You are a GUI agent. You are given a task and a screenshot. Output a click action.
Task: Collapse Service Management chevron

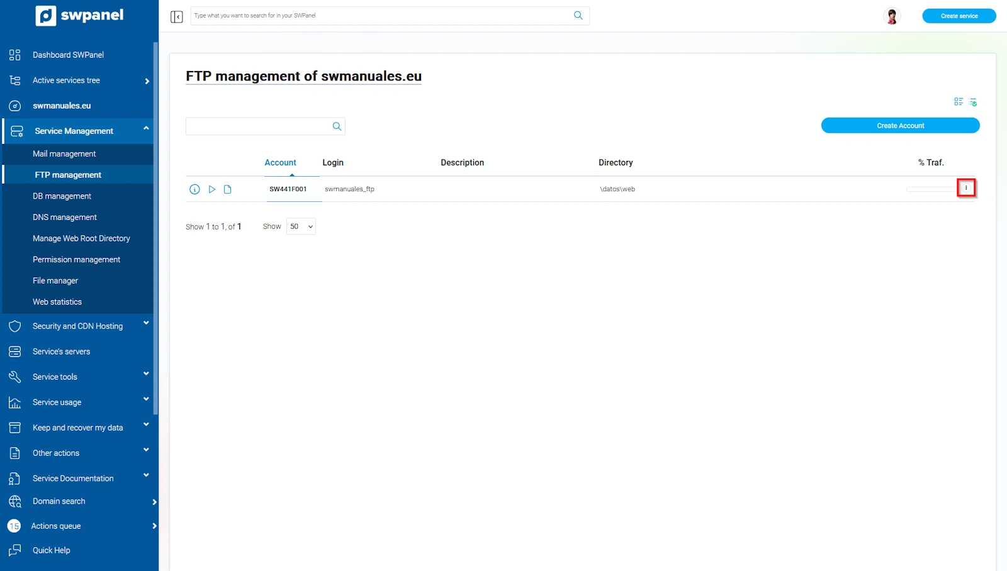pyautogui.click(x=146, y=128)
